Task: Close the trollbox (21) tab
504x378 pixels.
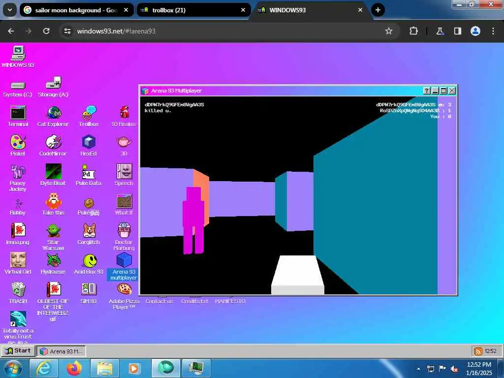Action: pos(243,10)
